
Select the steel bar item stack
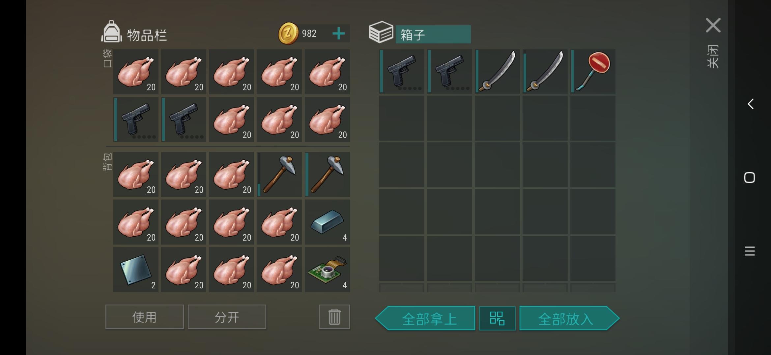(327, 222)
